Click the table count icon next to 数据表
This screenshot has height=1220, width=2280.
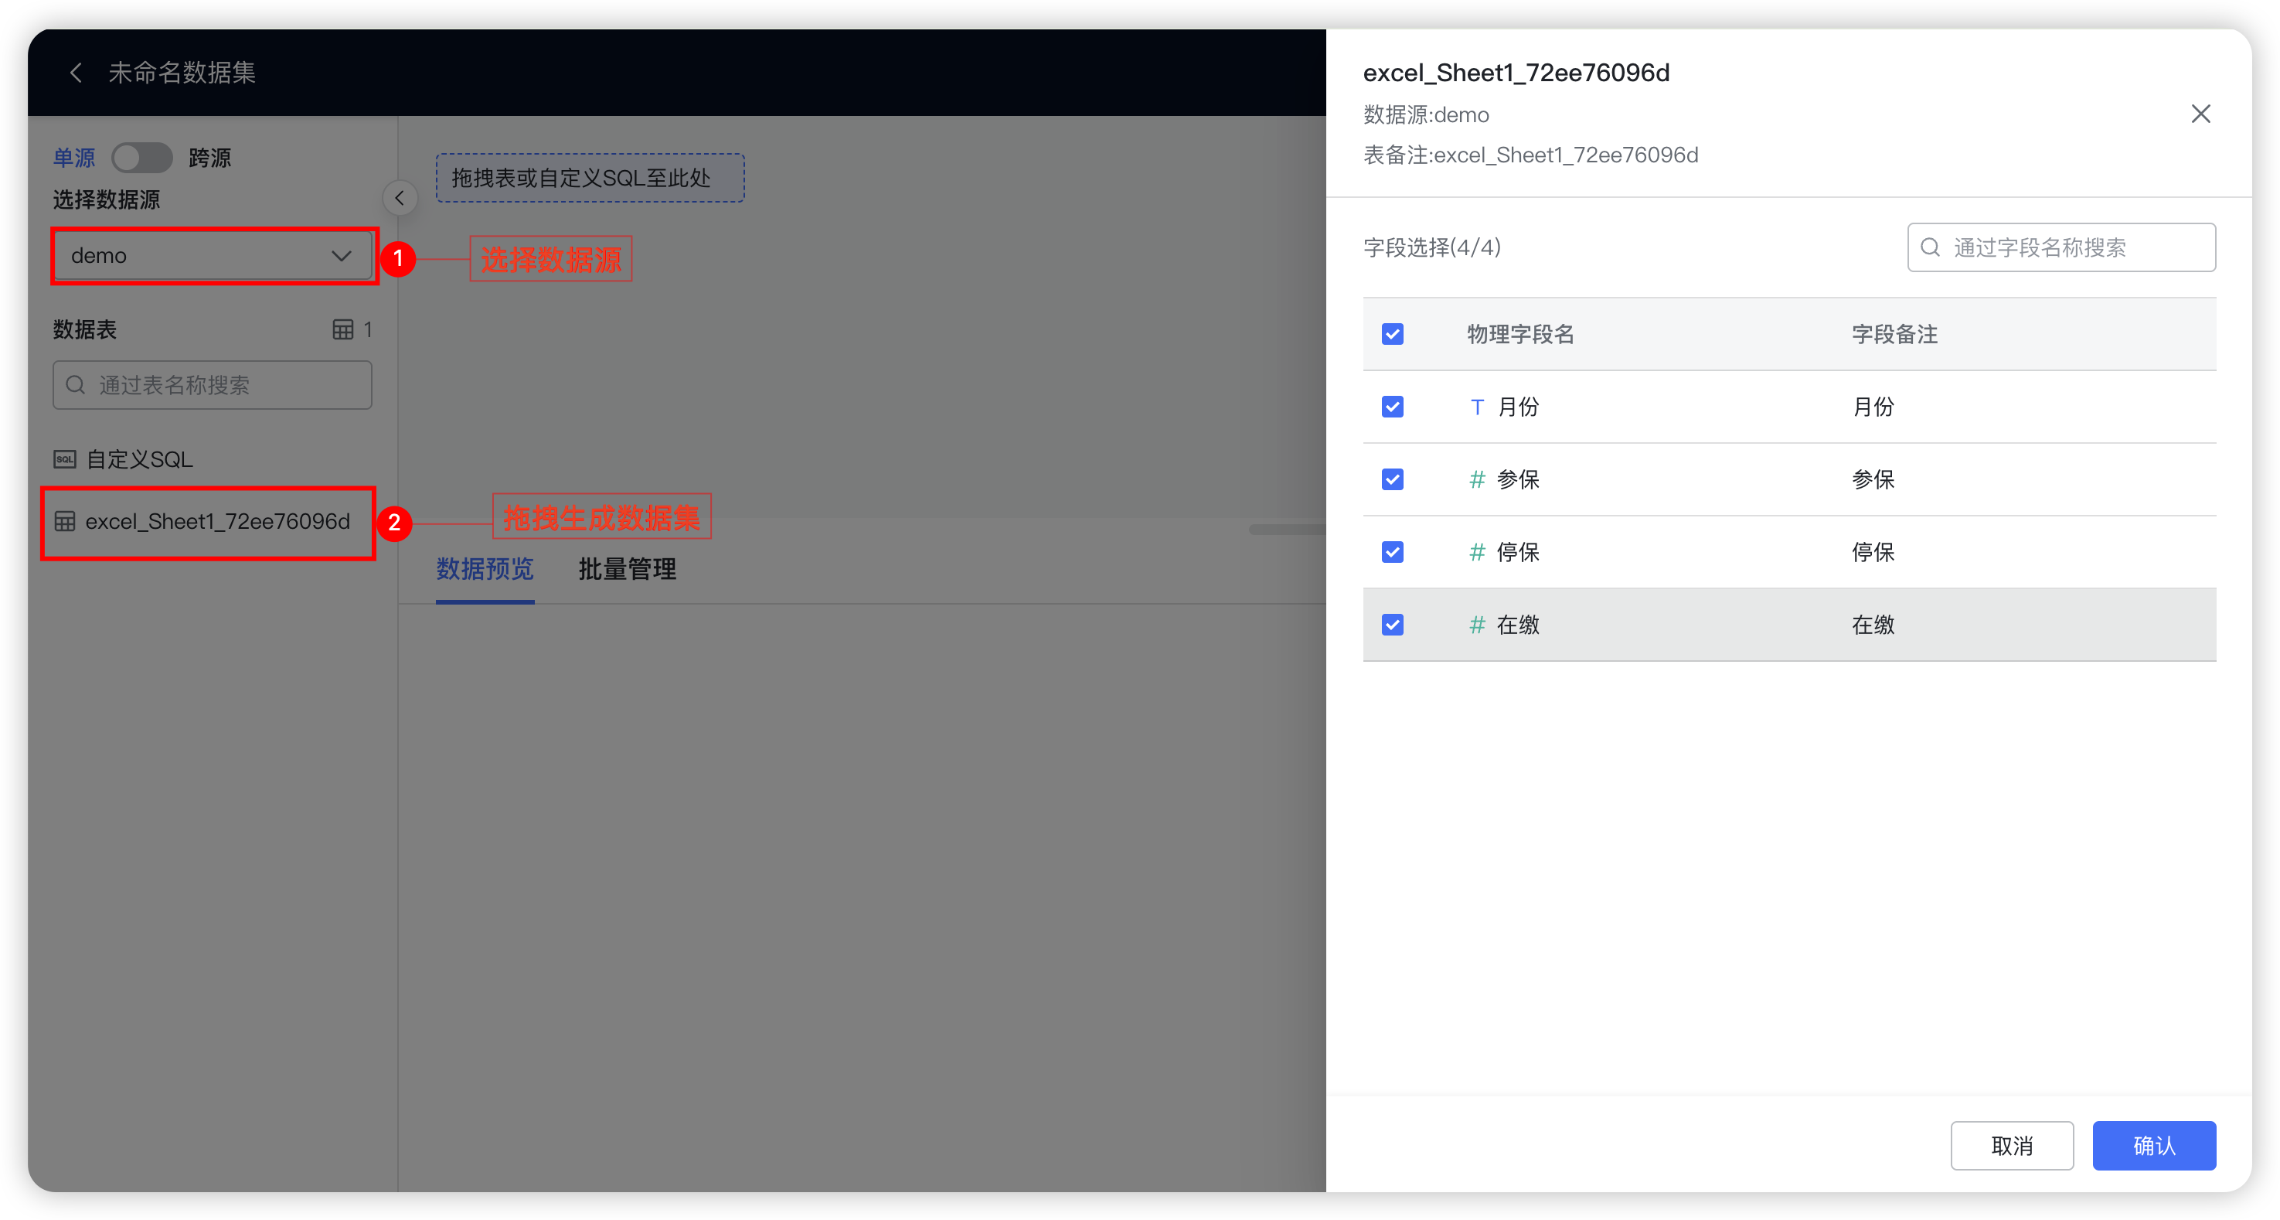(x=342, y=329)
